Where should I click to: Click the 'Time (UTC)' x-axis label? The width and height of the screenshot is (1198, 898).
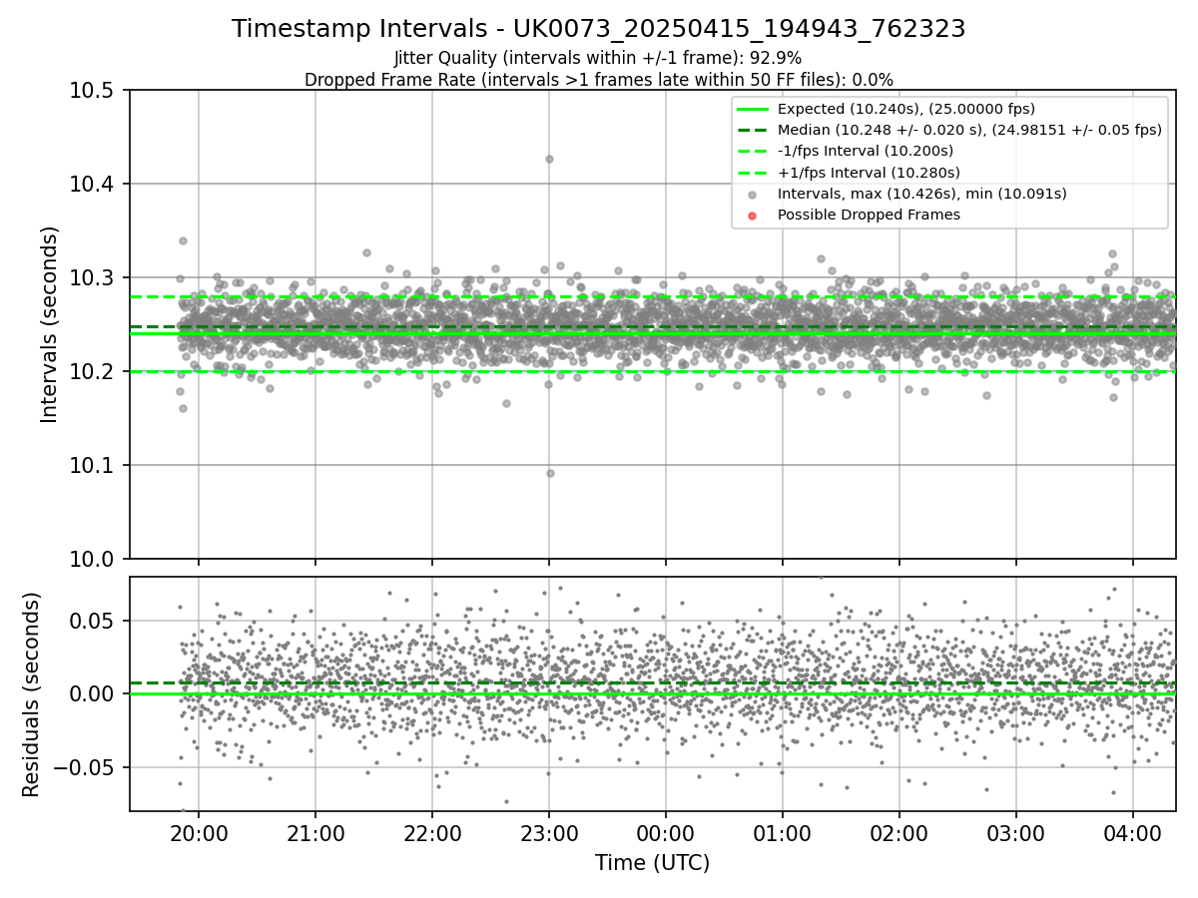pyautogui.click(x=652, y=863)
